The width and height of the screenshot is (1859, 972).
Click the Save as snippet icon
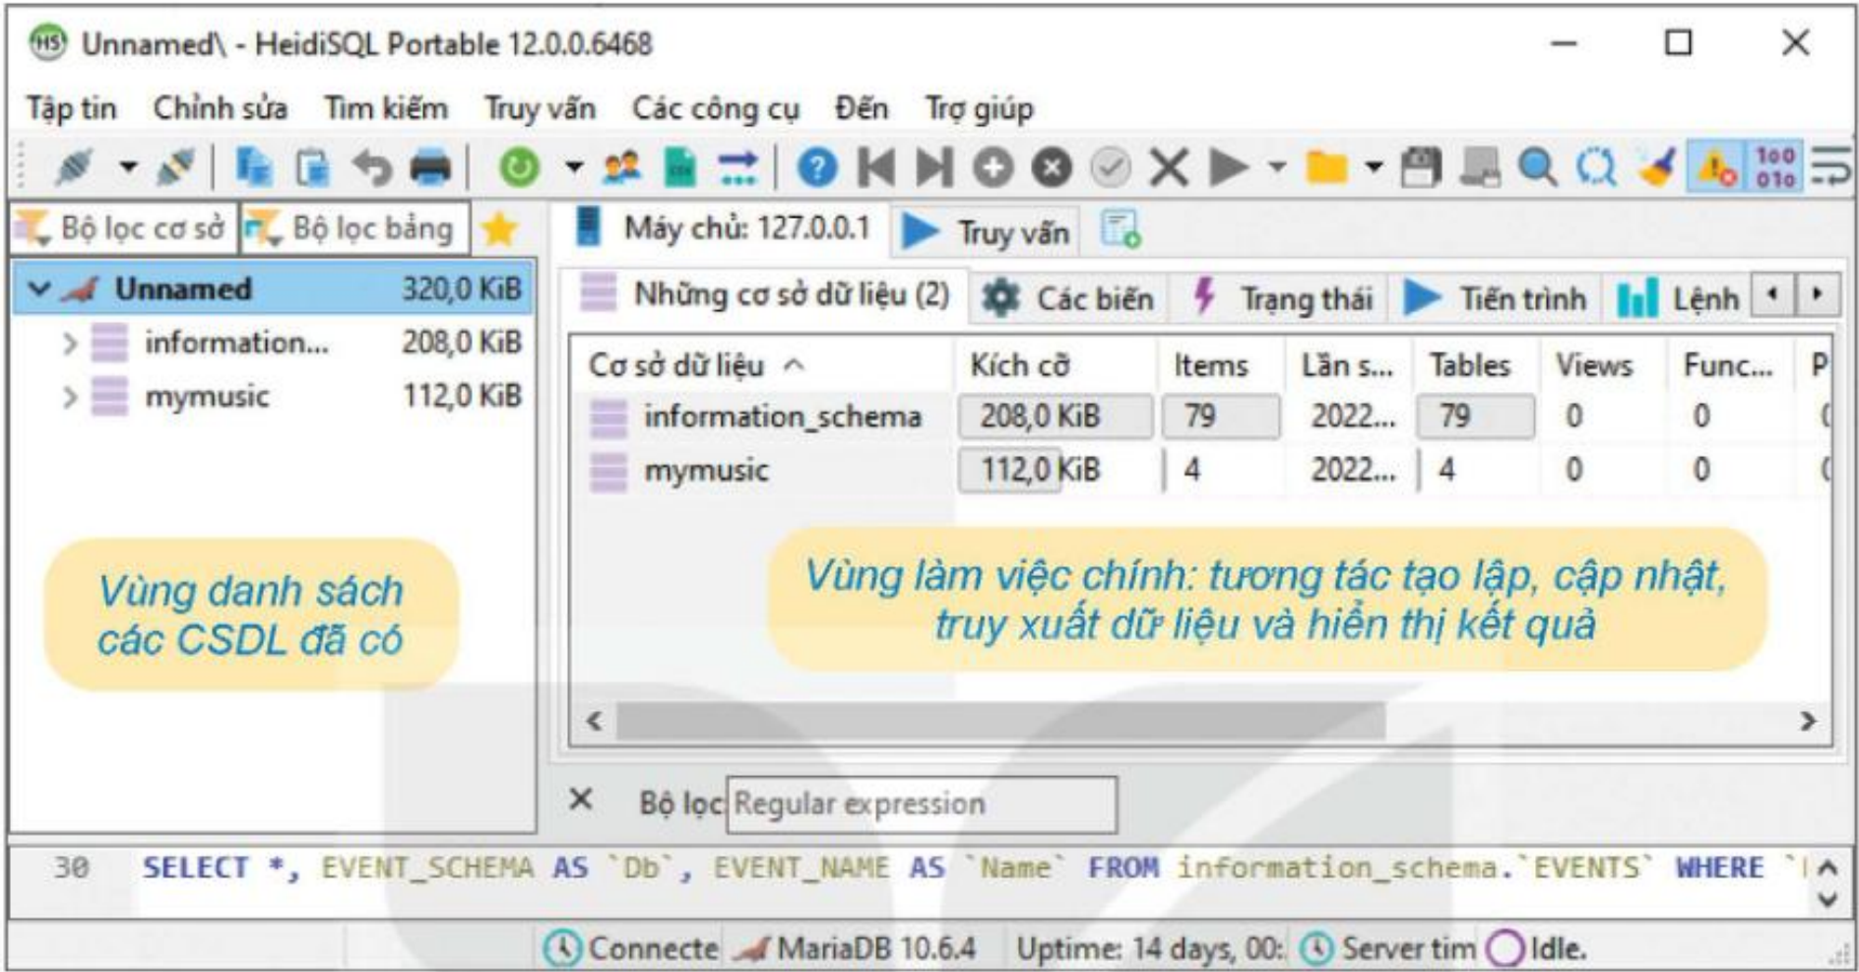tap(1479, 167)
